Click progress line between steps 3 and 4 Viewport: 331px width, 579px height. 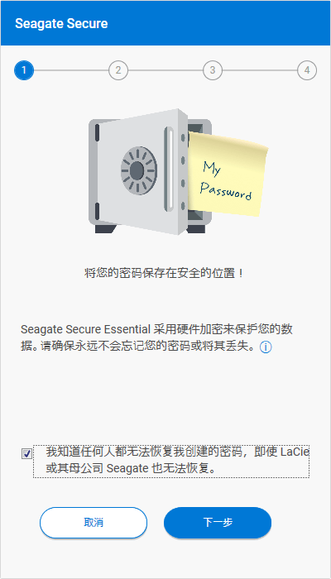tap(260, 70)
